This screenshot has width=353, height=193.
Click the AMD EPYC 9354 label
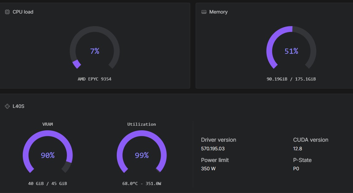[x=95, y=79]
